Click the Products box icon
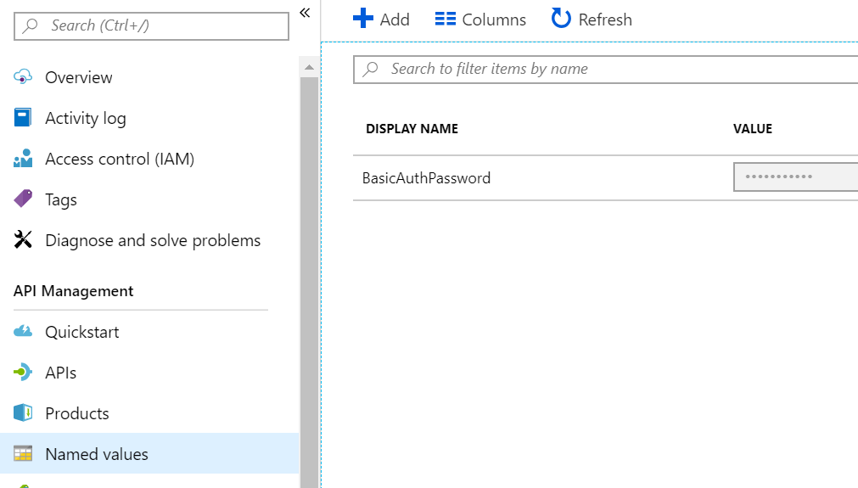 tap(23, 413)
